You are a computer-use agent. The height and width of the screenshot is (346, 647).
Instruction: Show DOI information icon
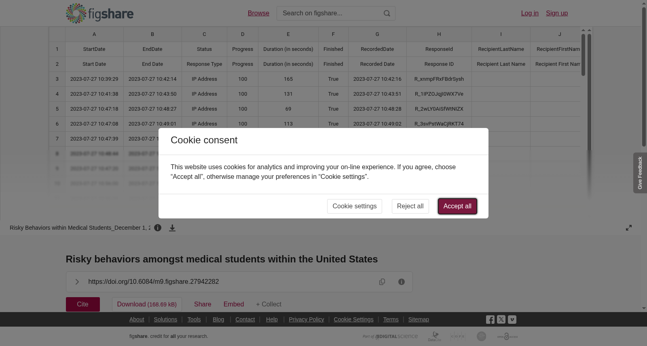[x=402, y=282]
